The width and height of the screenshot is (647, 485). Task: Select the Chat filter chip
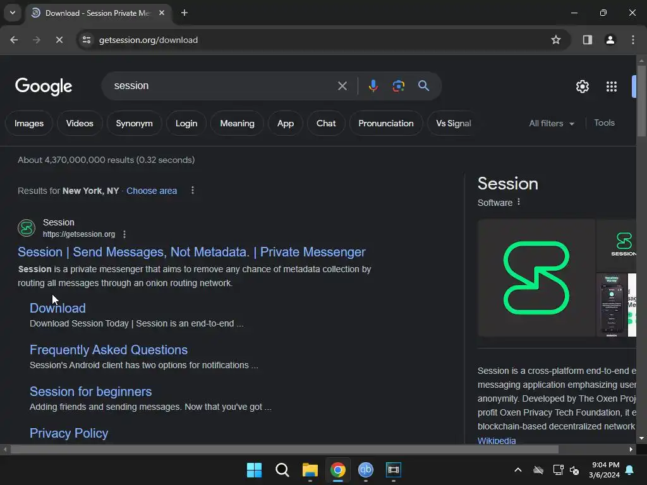pos(326,123)
